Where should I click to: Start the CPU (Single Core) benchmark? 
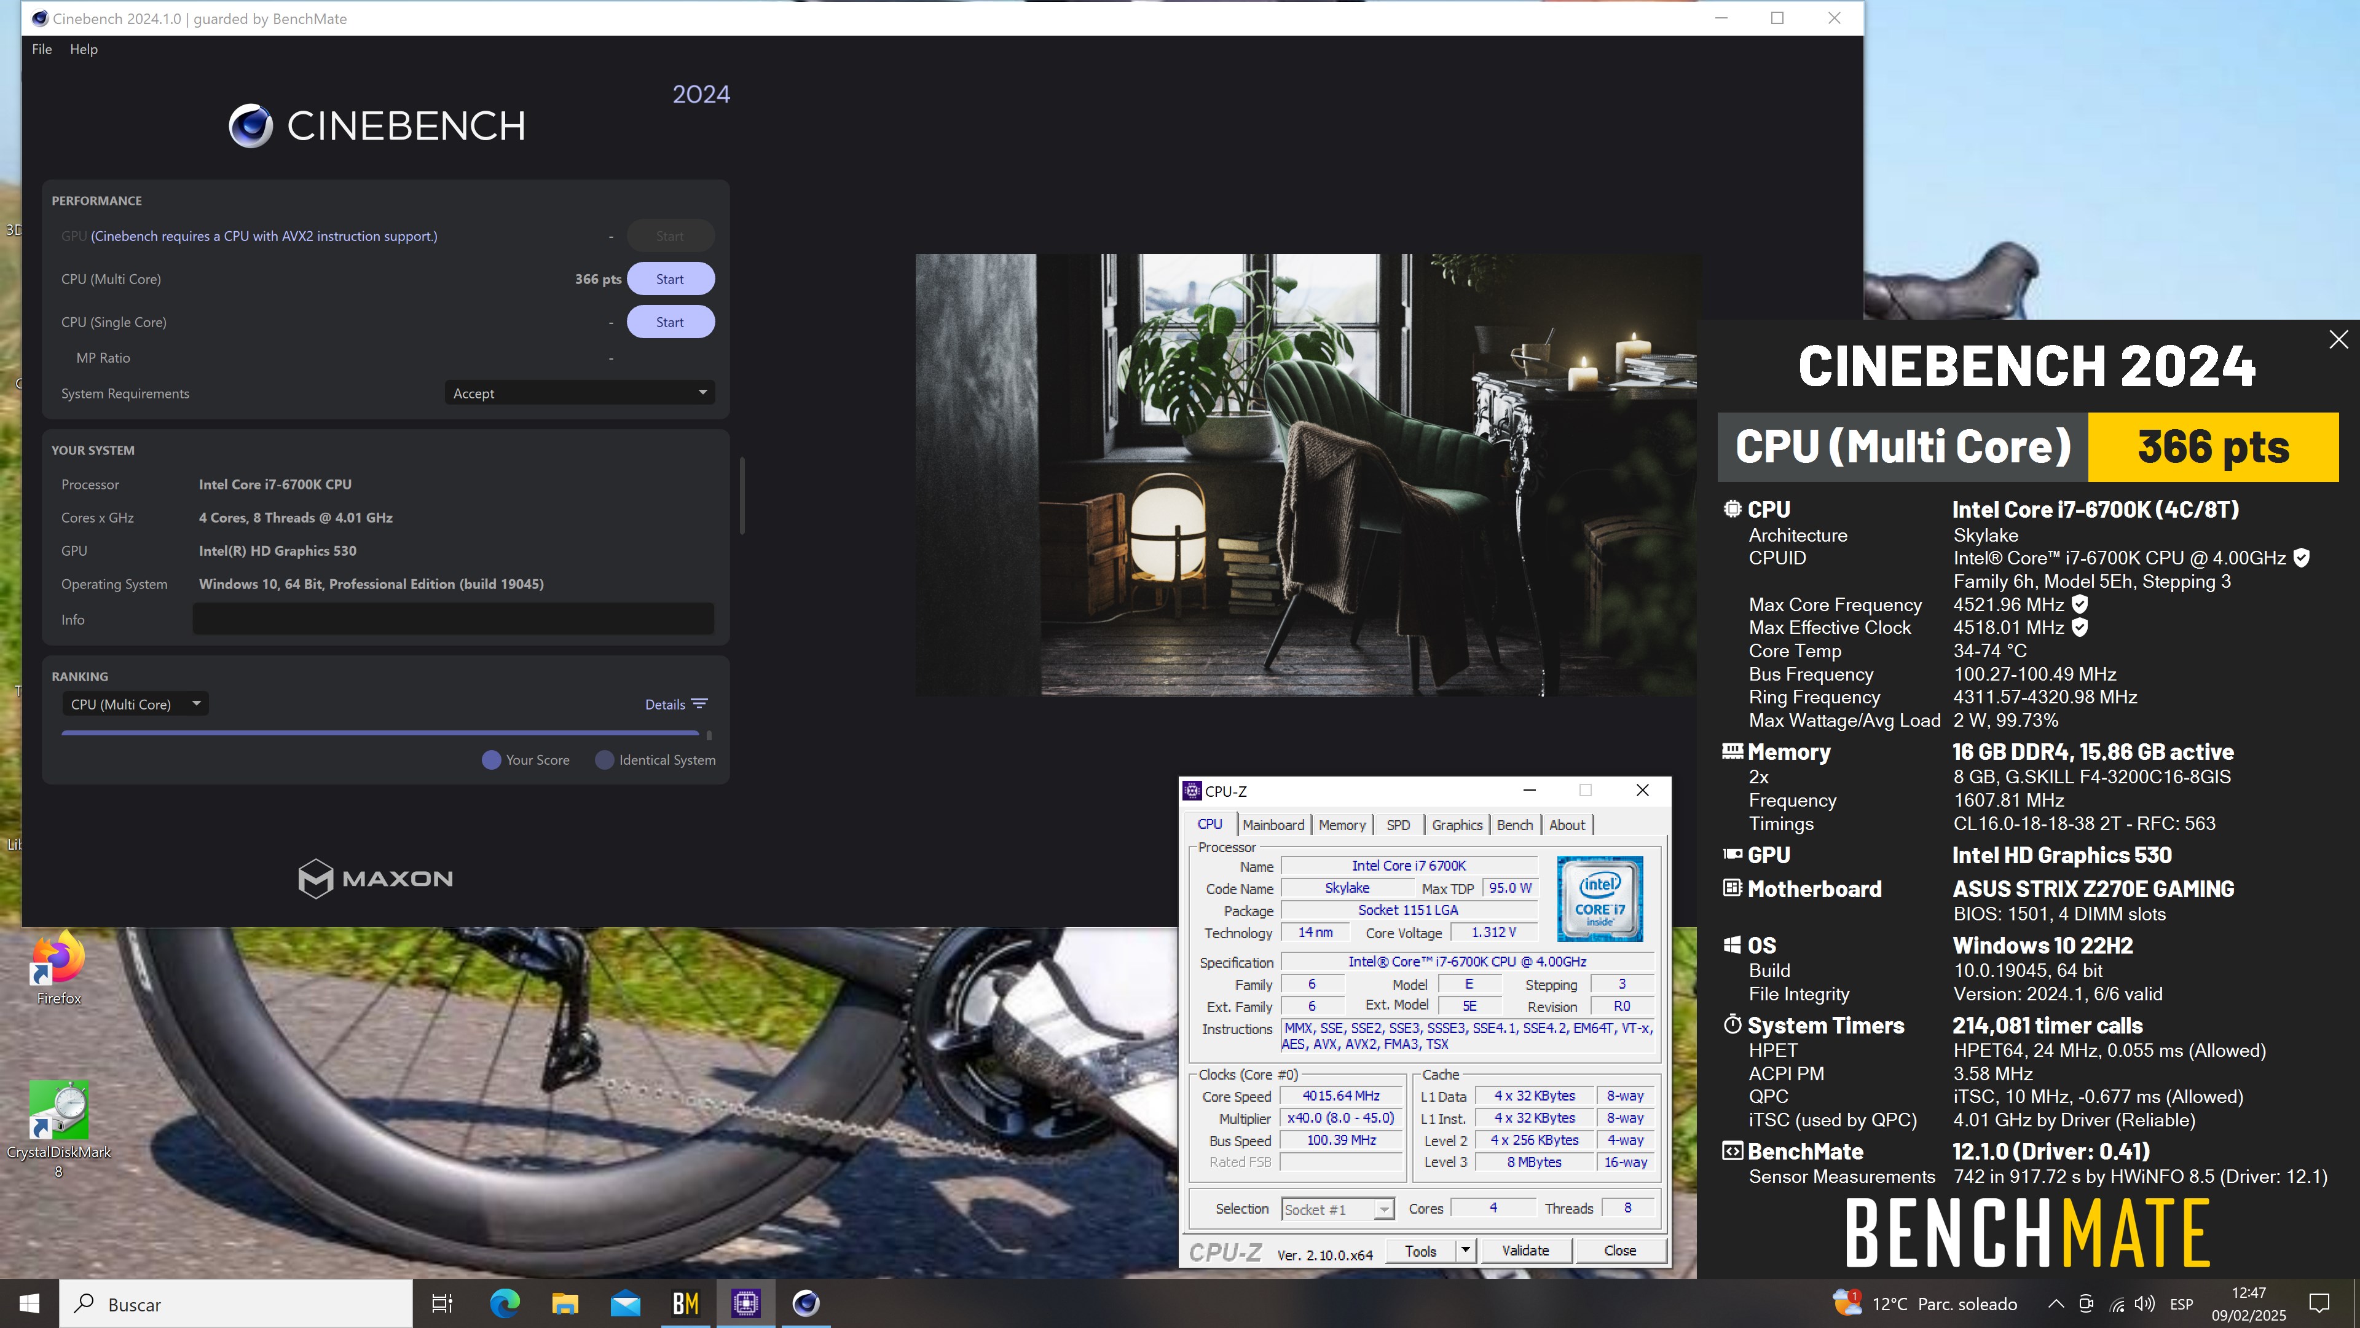pyautogui.click(x=670, y=323)
